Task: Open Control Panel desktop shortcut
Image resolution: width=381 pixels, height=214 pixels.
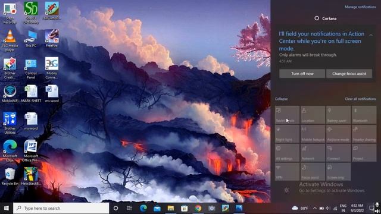Action: click(x=31, y=69)
